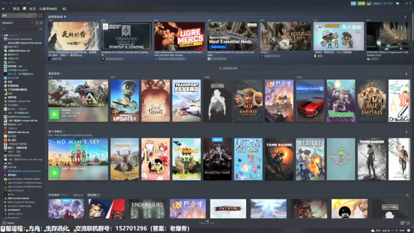Open the 更新公告 update news card
414x233 pixels.
pyautogui.click(x=73, y=36)
